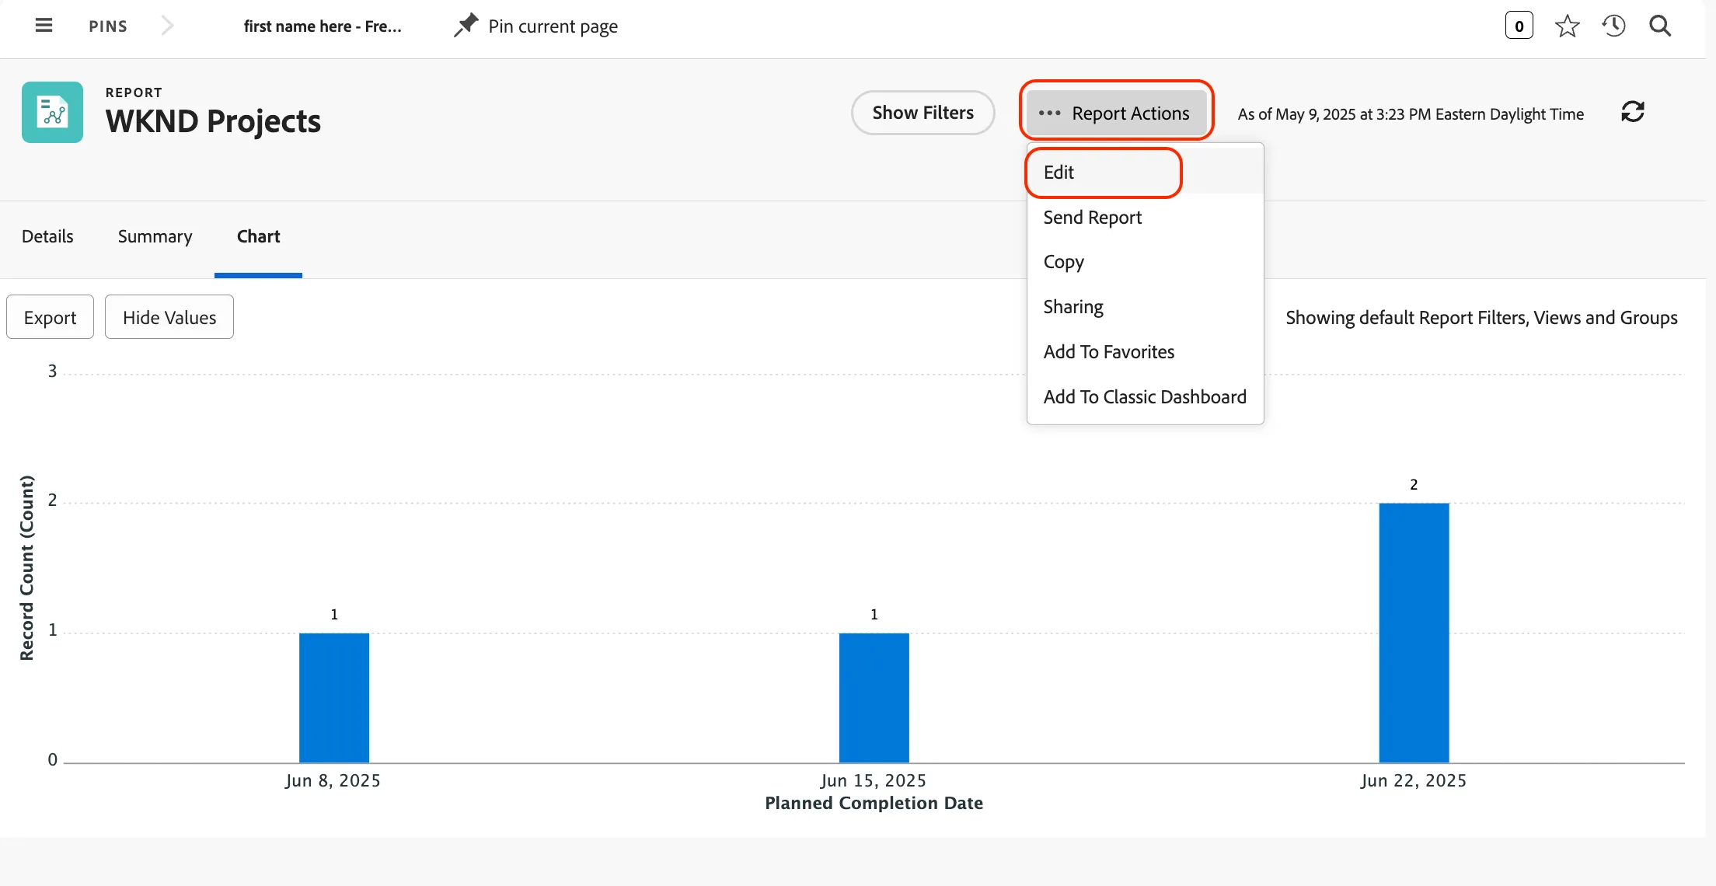This screenshot has width=1716, height=886.
Task: Click the pin icon for current page
Action: [x=466, y=26]
